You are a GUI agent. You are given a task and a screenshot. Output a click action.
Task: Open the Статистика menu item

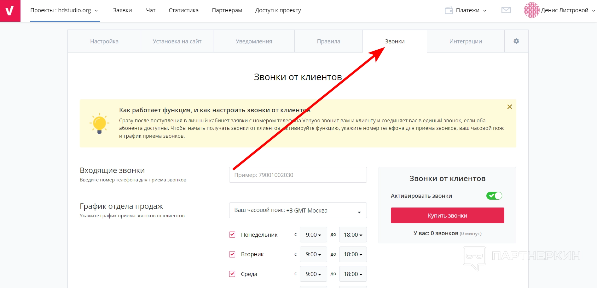pyautogui.click(x=183, y=10)
